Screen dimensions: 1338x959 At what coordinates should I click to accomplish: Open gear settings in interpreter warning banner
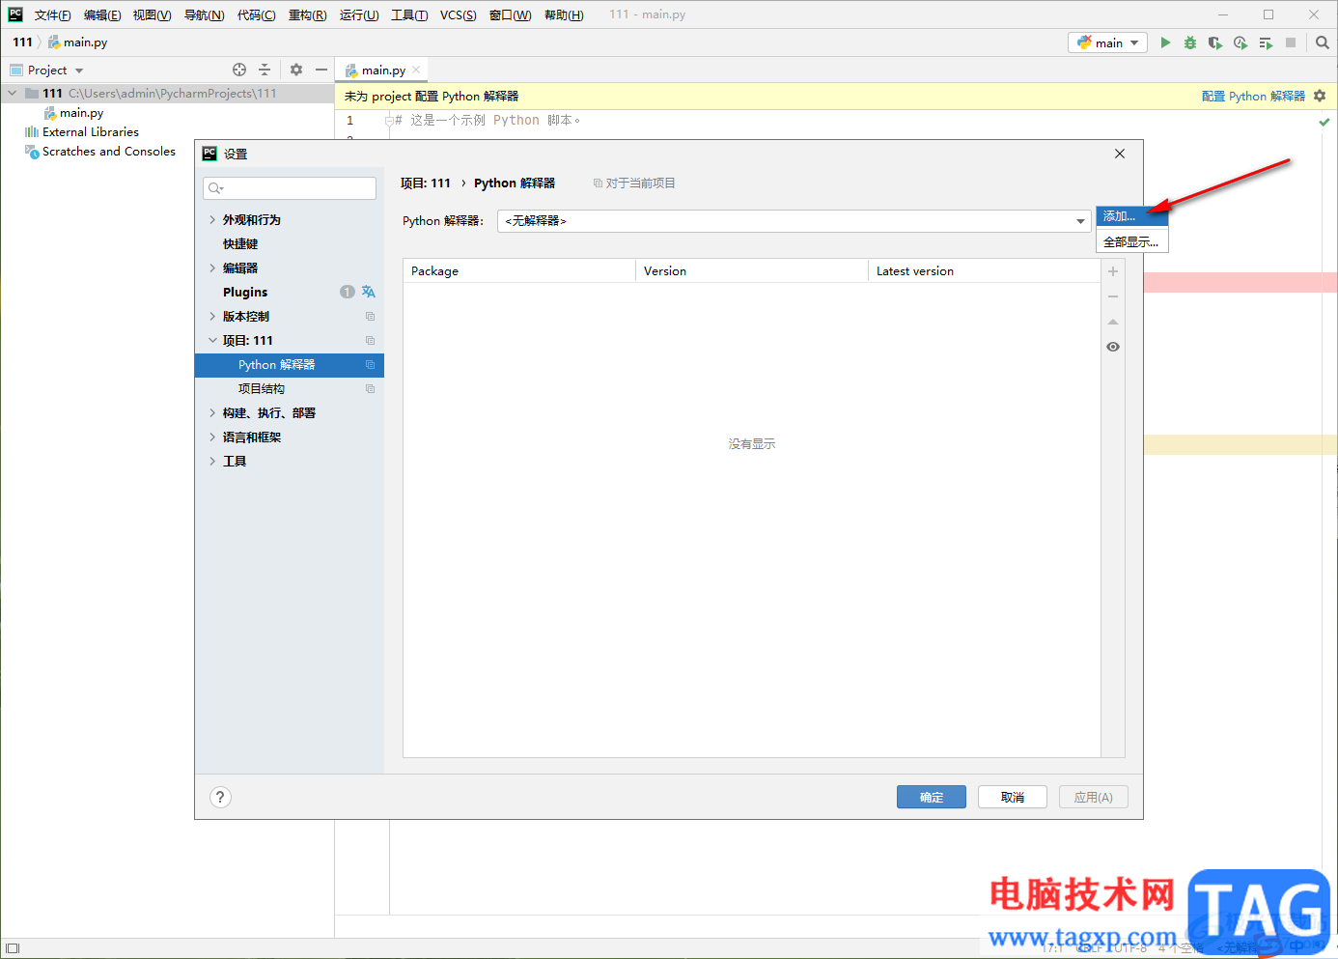(x=1320, y=96)
